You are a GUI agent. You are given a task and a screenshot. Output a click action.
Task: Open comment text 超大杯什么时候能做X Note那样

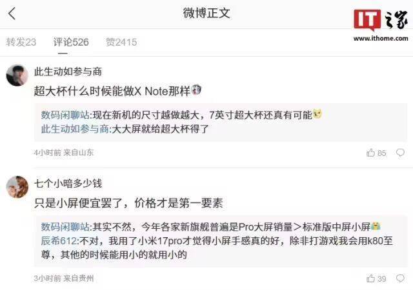[x=112, y=92]
